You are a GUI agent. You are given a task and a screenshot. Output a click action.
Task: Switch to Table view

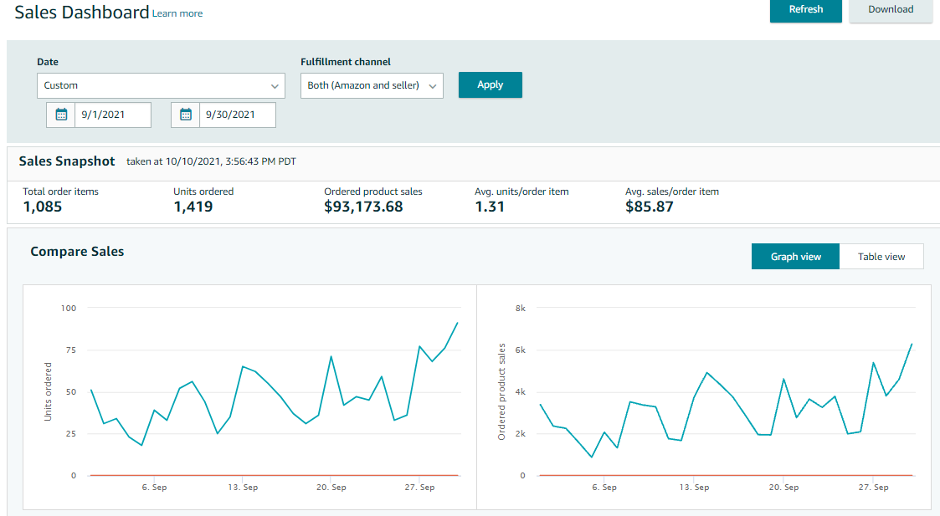click(881, 257)
